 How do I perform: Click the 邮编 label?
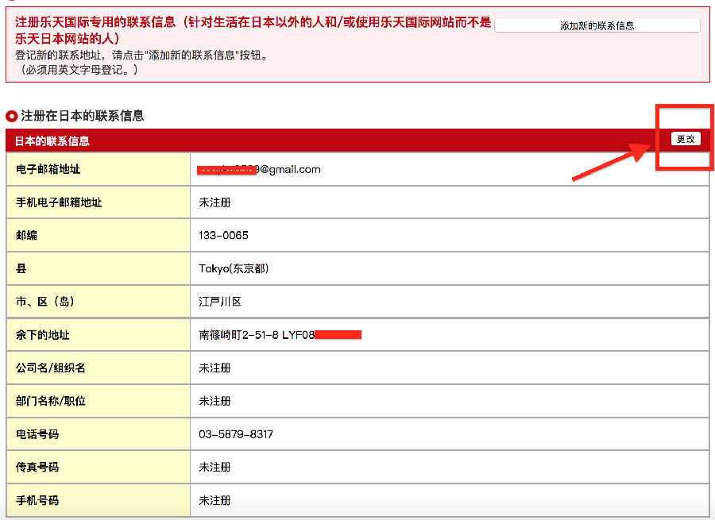tap(26, 235)
